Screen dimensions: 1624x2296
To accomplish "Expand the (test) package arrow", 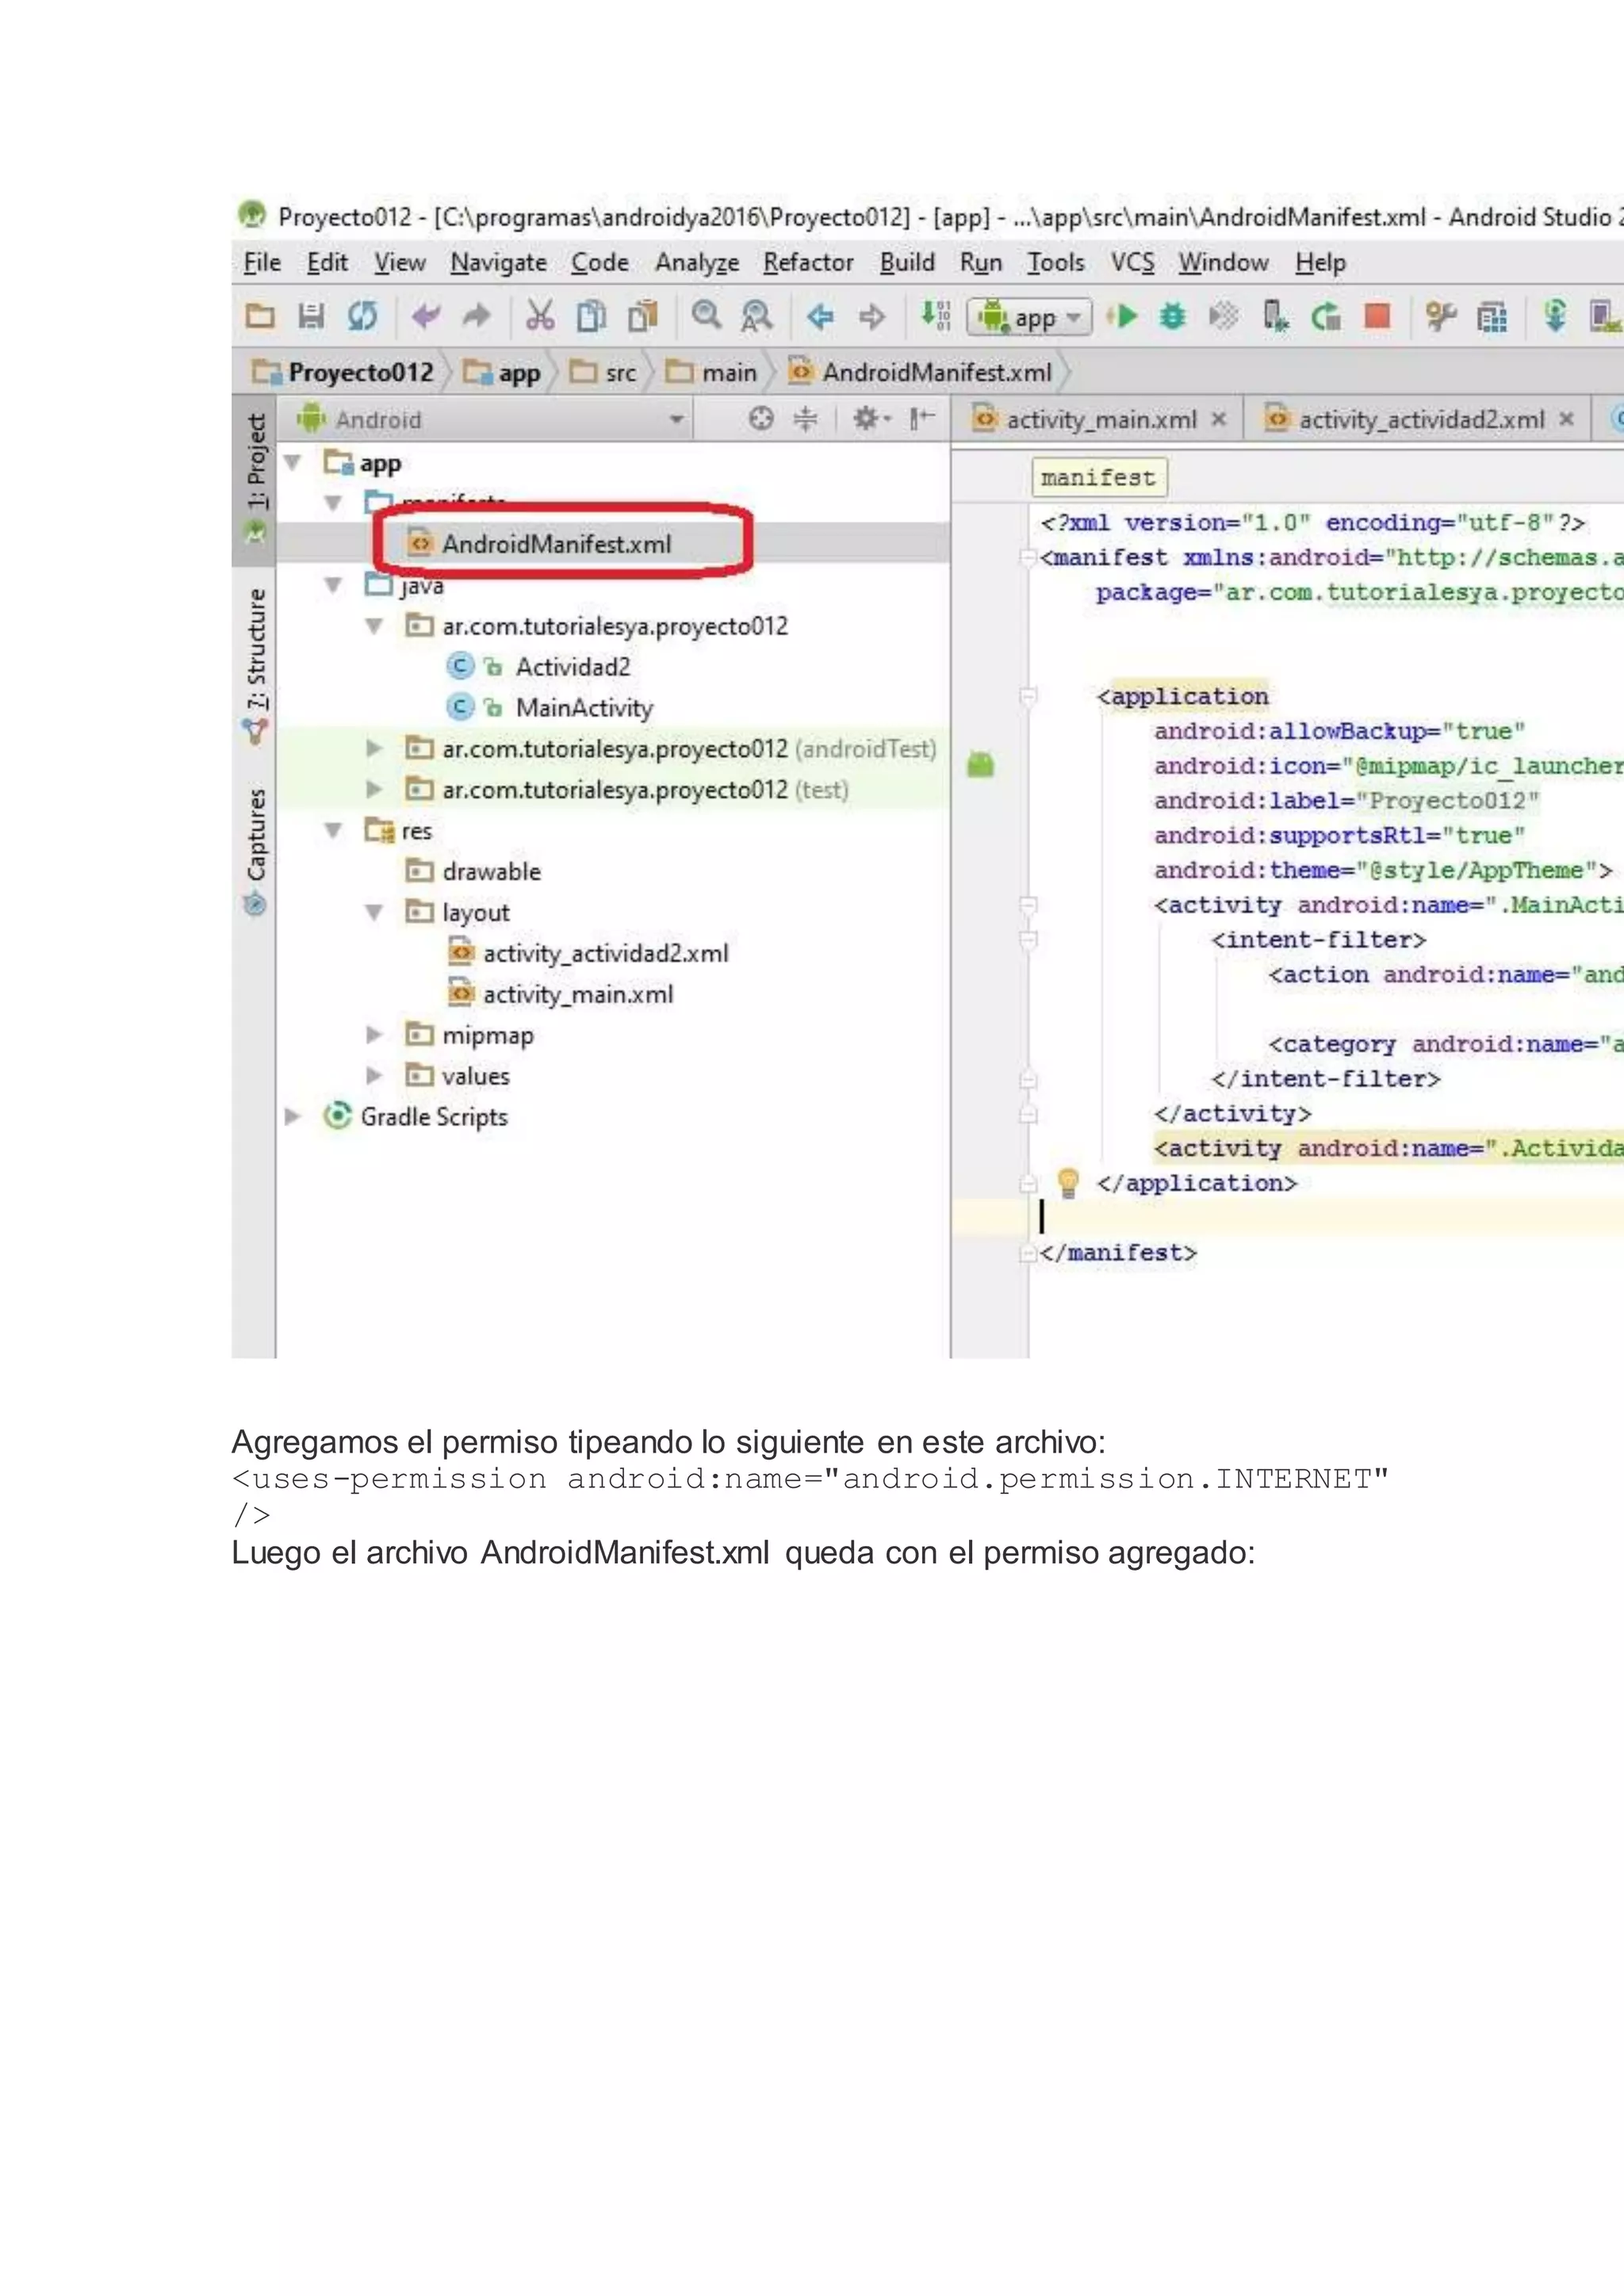I will click(x=375, y=790).
